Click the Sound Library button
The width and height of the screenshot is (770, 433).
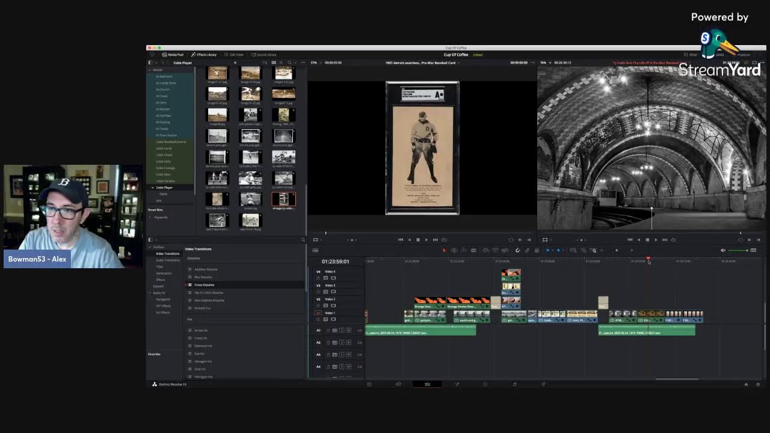tap(264, 55)
